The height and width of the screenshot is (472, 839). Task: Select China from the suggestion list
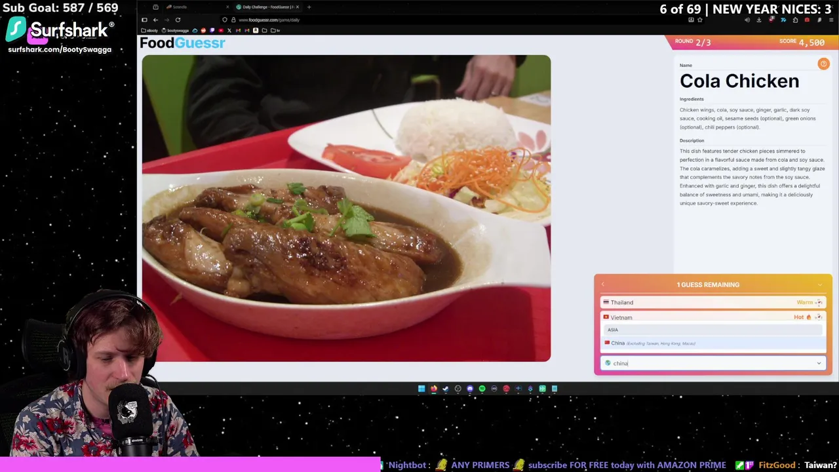(x=712, y=343)
